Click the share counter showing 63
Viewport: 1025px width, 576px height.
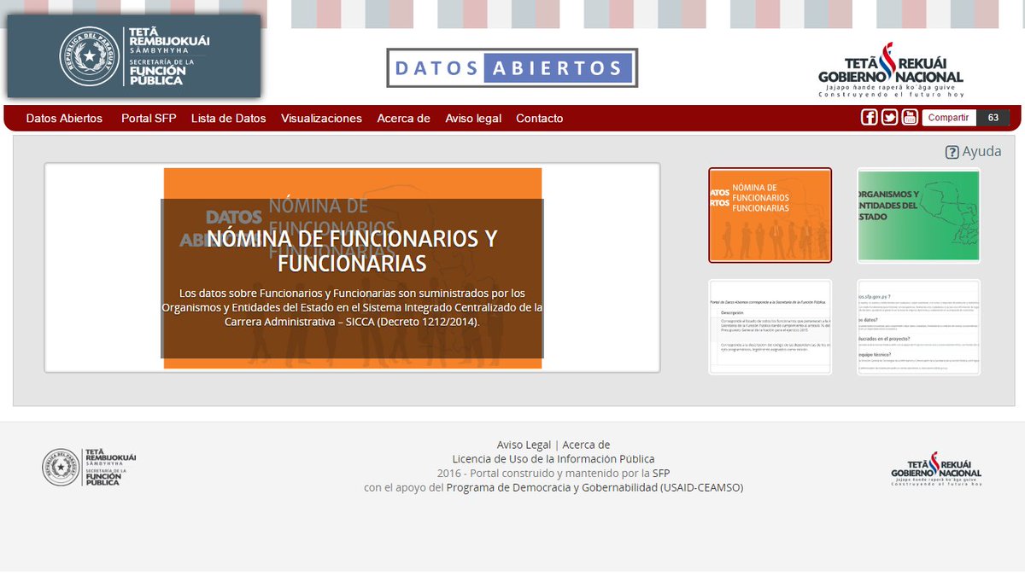[x=993, y=118]
